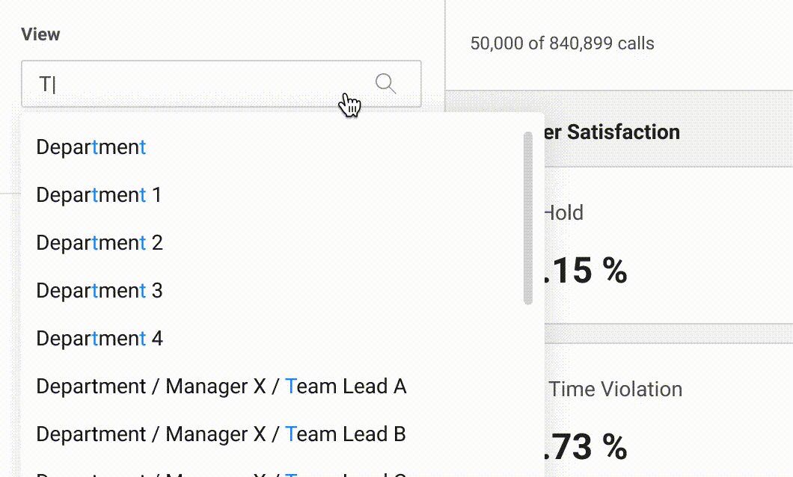
Task: Click the View field label
Action: (40, 34)
